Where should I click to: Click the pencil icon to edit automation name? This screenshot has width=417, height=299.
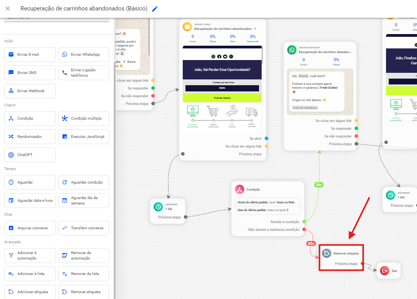[155, 9]
